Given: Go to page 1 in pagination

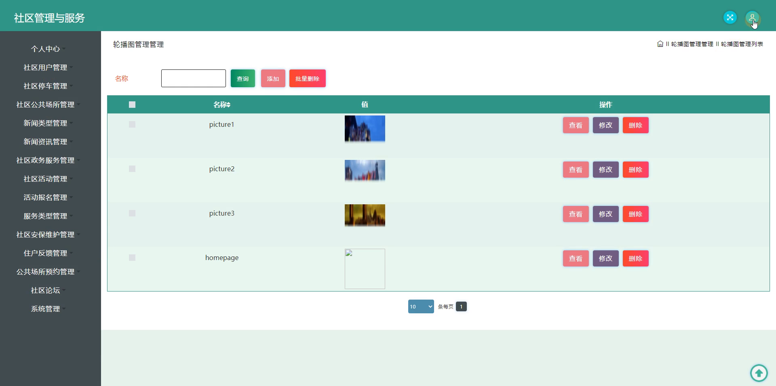Looking at the screenshot, I should coord(461,306).
